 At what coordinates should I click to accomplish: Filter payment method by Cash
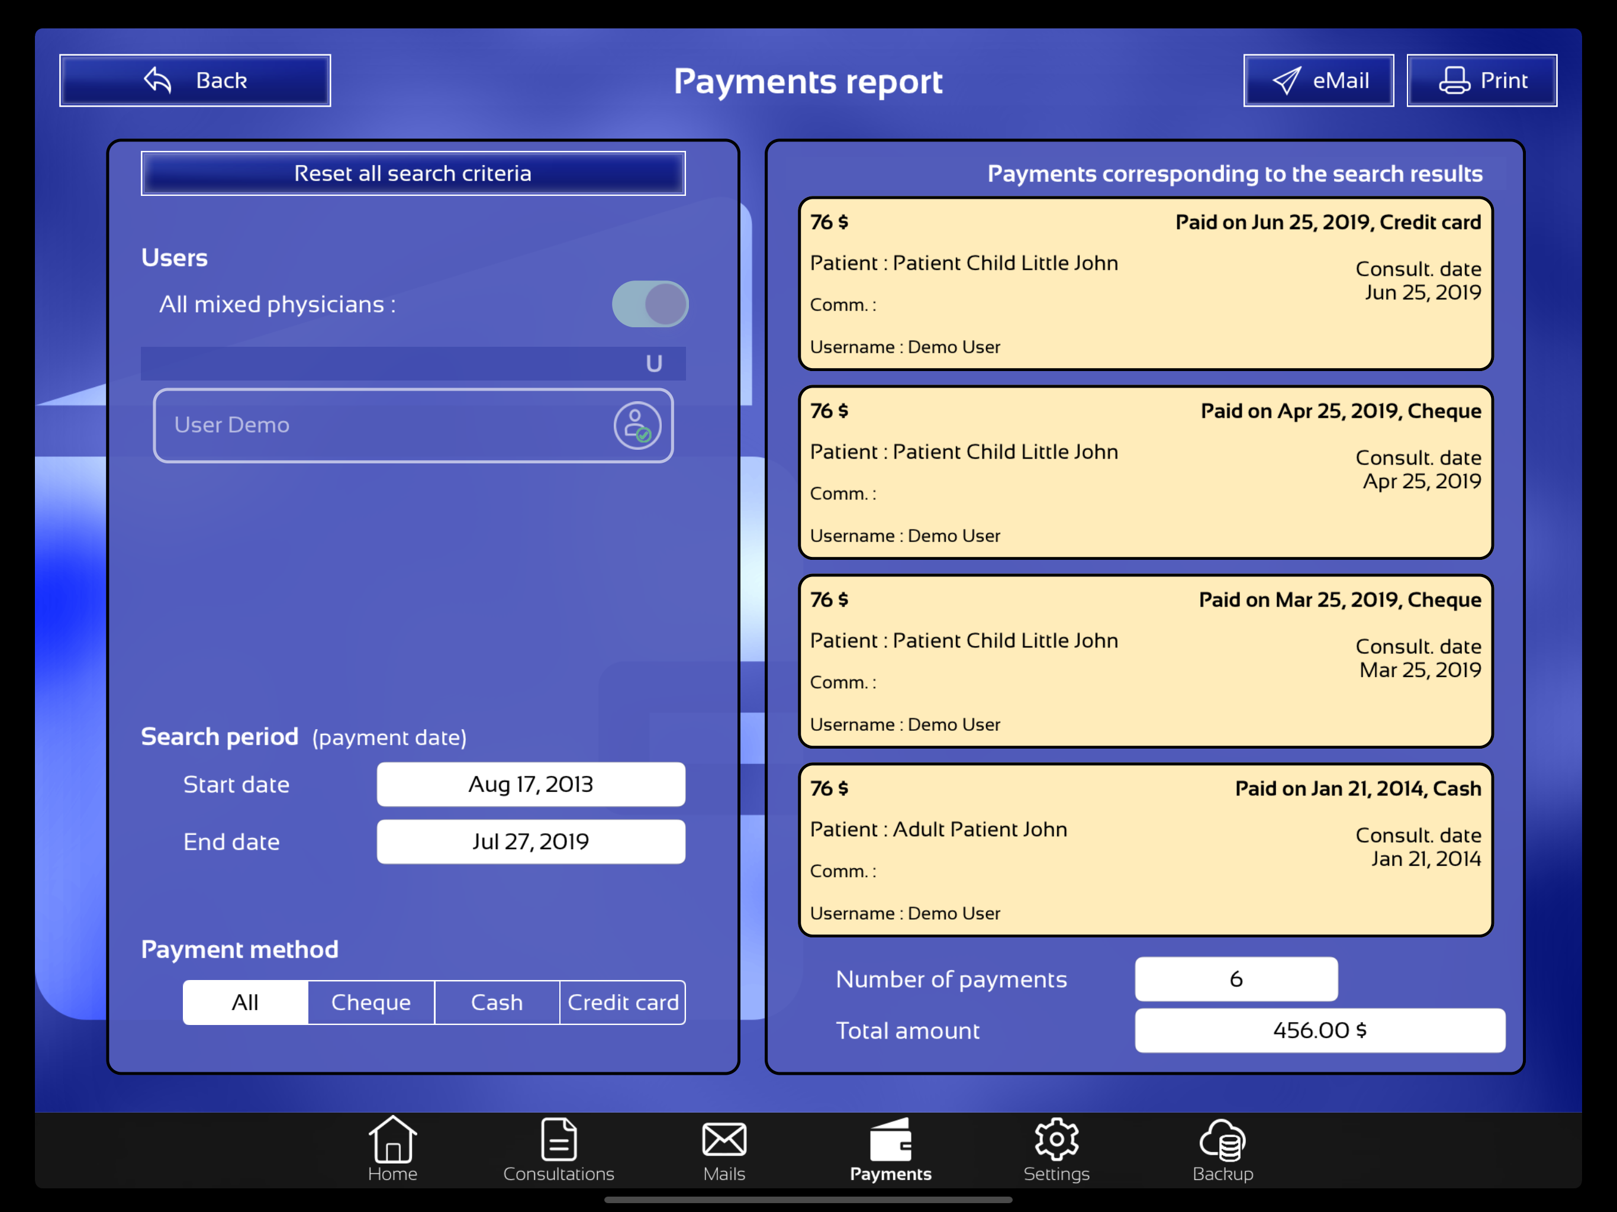[x=497, y=1002]
